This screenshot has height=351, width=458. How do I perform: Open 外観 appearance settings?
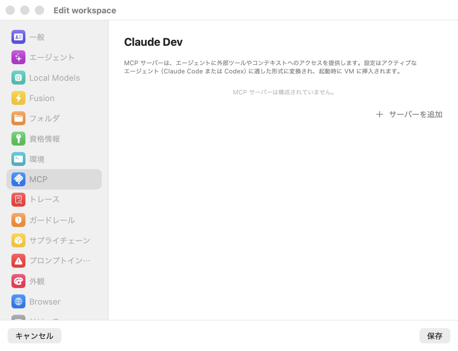(x=54, y=281)
